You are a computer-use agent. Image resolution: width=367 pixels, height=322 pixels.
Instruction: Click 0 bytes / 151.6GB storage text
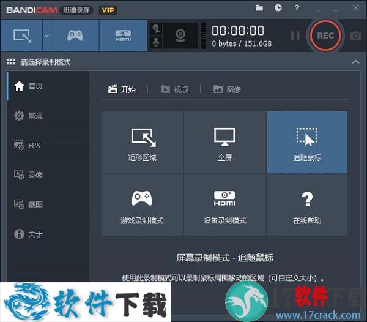pos(242,43)
